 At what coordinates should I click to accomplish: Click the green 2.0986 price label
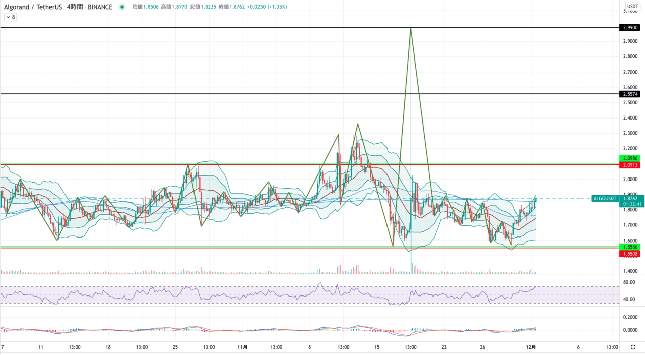point(631,158)
